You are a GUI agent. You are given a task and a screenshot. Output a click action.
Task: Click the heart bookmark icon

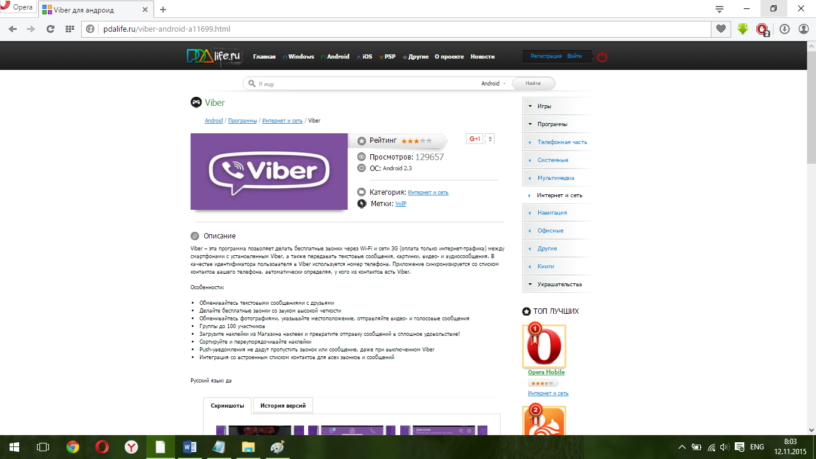pyautogui.click(x=721, y=29)
